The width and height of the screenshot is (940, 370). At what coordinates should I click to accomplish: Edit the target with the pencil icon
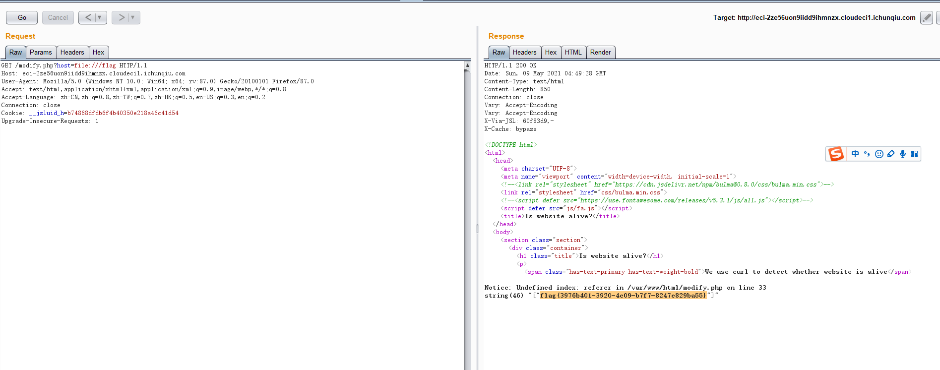926,17
